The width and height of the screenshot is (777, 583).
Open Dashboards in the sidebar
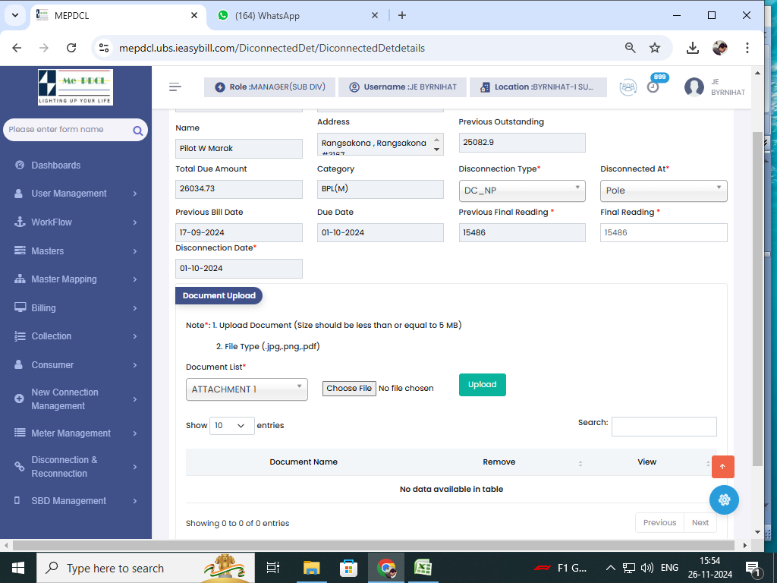coord(75,165)
